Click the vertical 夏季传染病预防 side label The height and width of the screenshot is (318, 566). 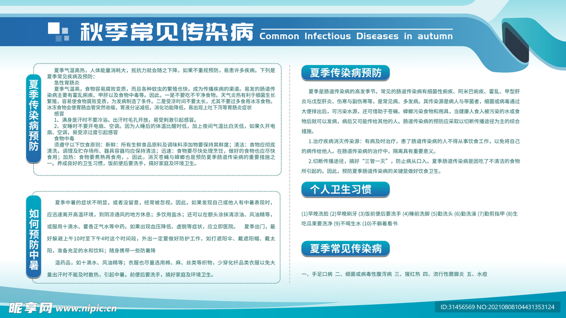pos(34,119)
